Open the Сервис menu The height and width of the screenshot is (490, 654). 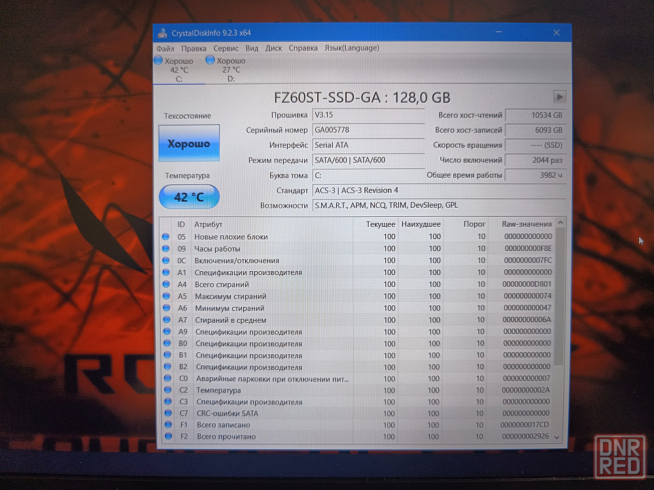(x=226, y=48)
